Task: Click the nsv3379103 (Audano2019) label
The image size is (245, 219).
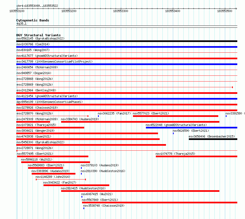Action: [100, 165]
